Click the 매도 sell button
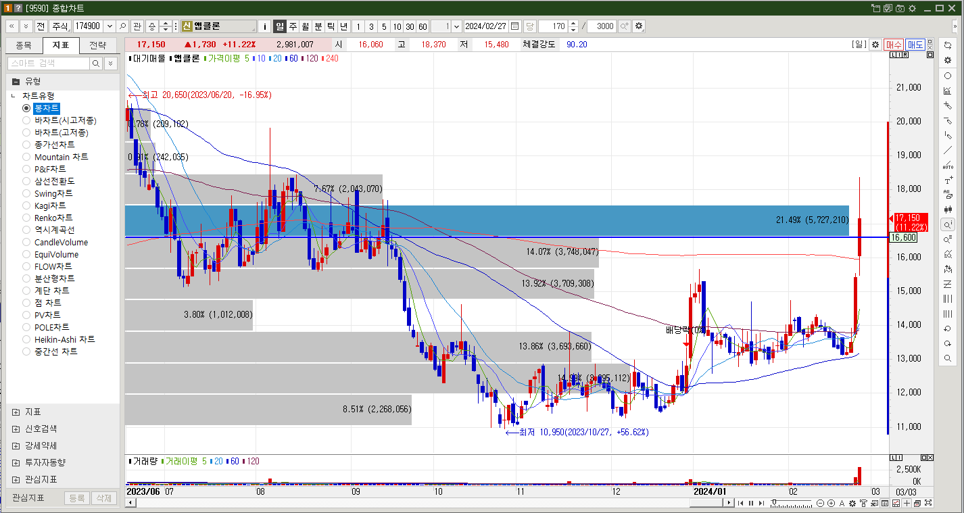Image resolution: width=964 pixels, height=513 pixels. [x=915, y=45]
